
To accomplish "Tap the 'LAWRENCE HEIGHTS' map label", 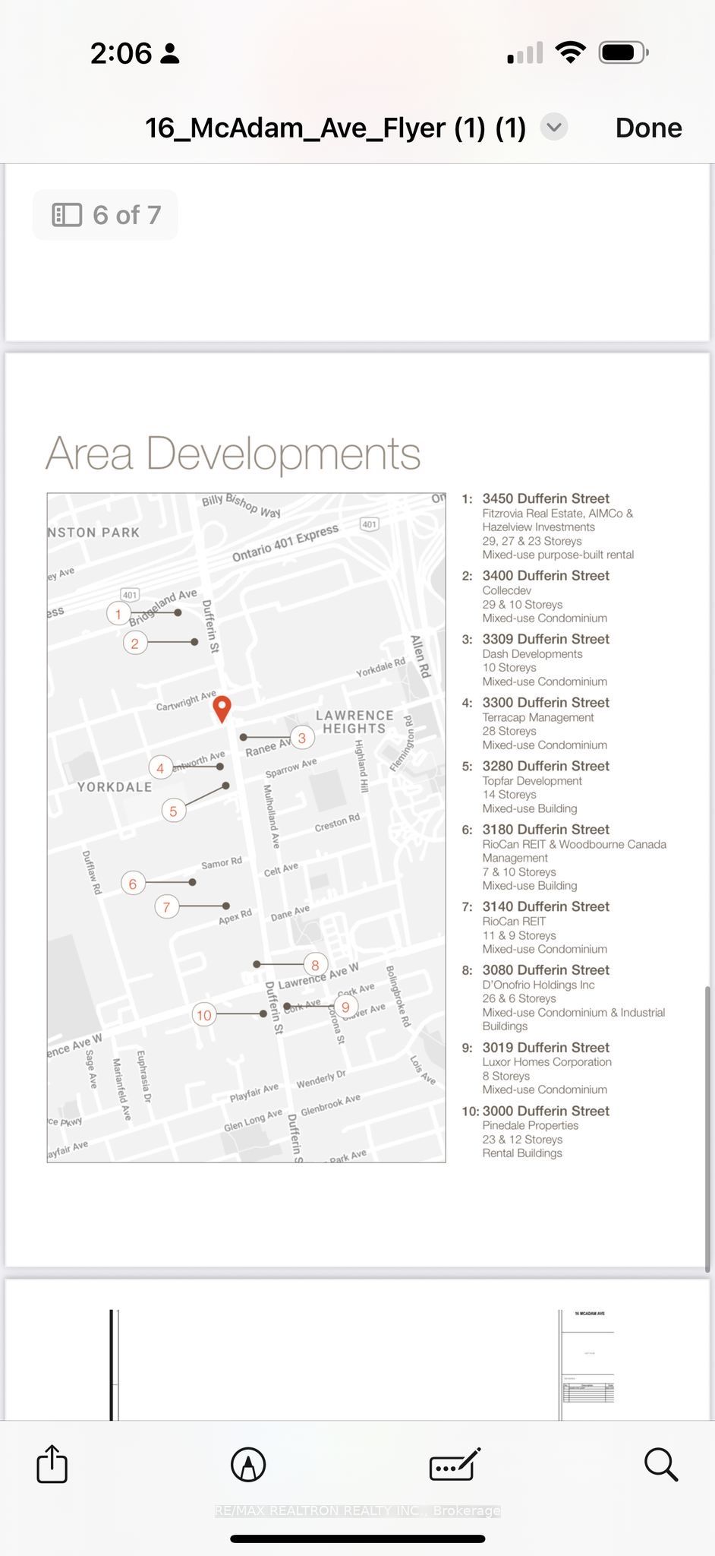I will [354, 722].
